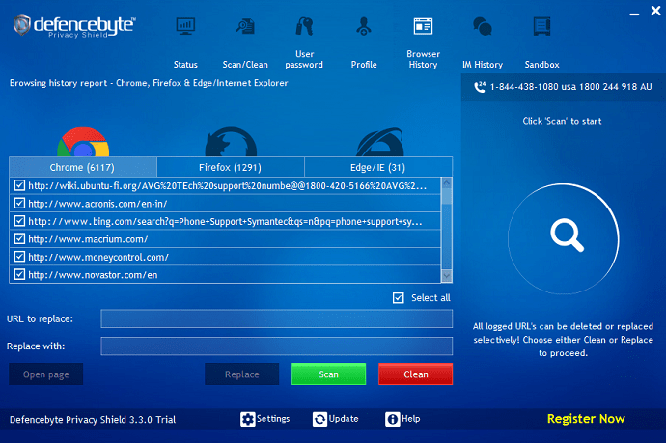This screenshot has width=666, height=443.
Task: Click the Chrome browser logo
Action: click(x=83, y=142)
